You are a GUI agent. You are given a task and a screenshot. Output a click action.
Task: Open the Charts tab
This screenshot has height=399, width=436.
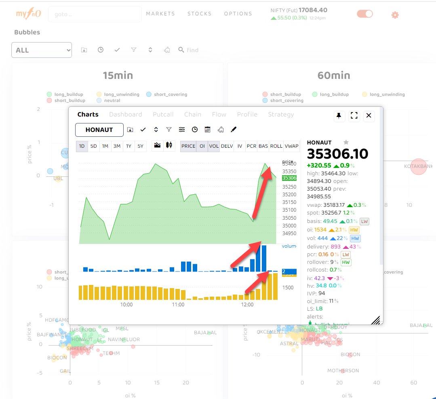[88, 115]
